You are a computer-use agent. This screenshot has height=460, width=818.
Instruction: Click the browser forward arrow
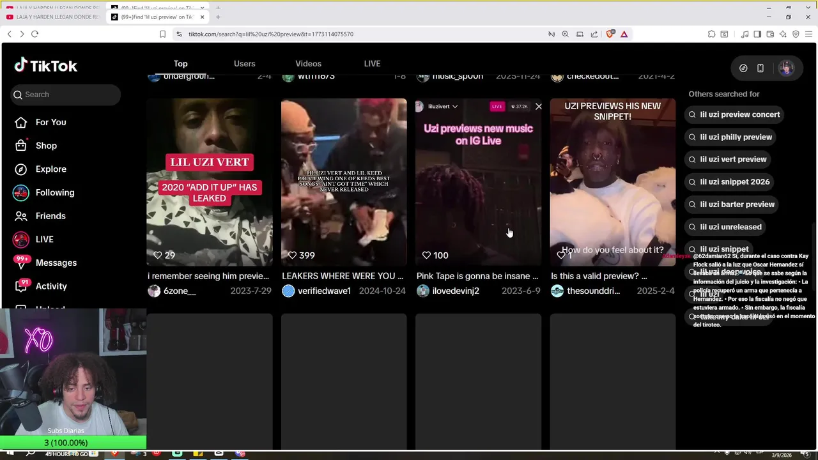22,34
